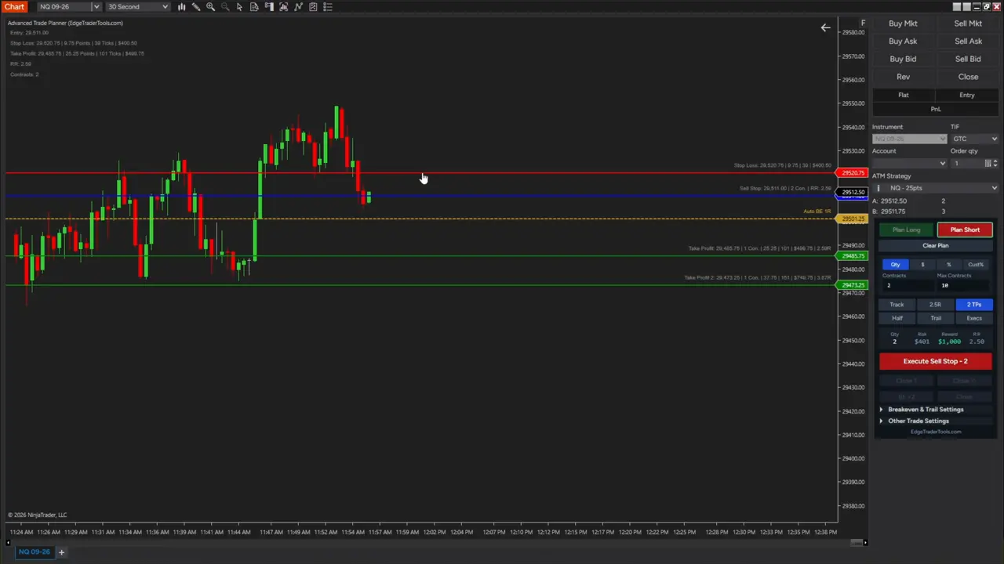Open the list menu icon in toolbar
The image size is (1004, 564).
tap(328, 7)
